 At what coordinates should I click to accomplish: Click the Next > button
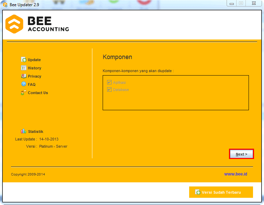[241, 154]
